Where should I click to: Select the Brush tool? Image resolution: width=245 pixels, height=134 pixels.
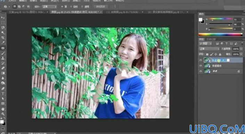(3, 53)
